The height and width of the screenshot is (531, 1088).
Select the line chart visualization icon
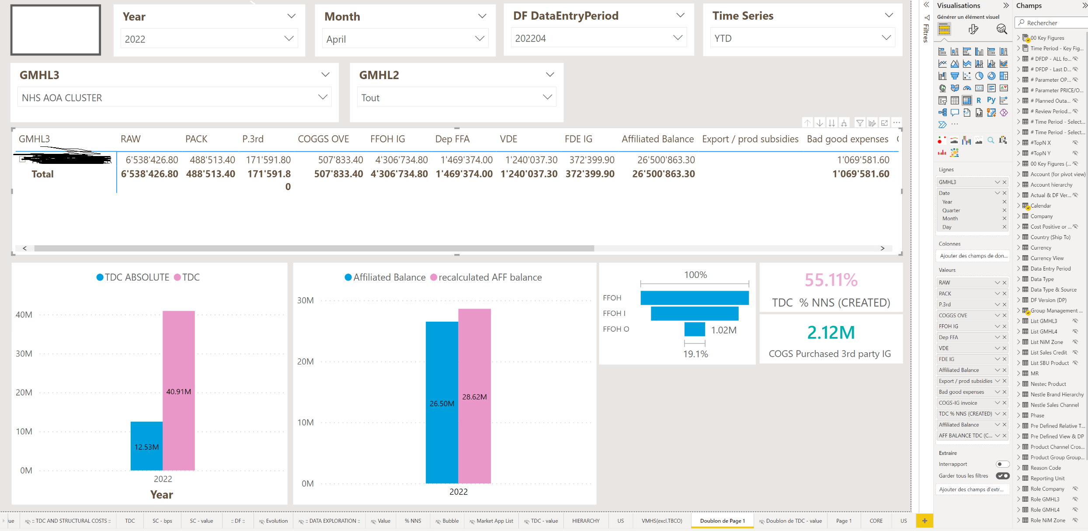942,64
